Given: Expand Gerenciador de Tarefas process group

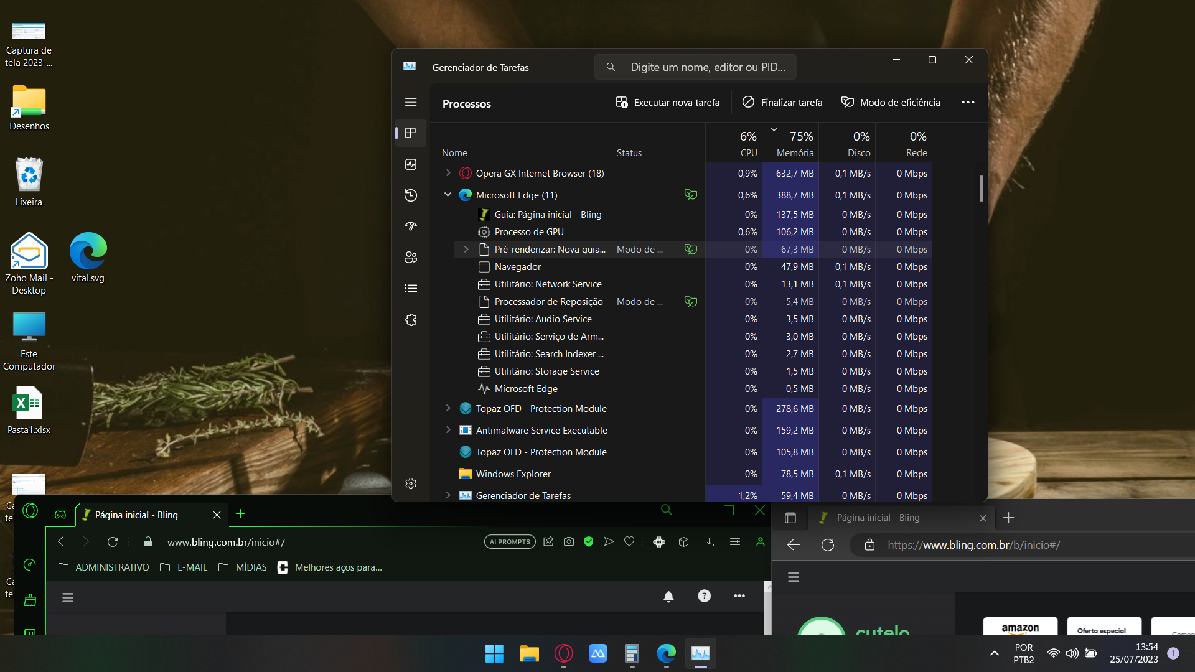Looking at the screenshot, I should click(x=448, y=495).
